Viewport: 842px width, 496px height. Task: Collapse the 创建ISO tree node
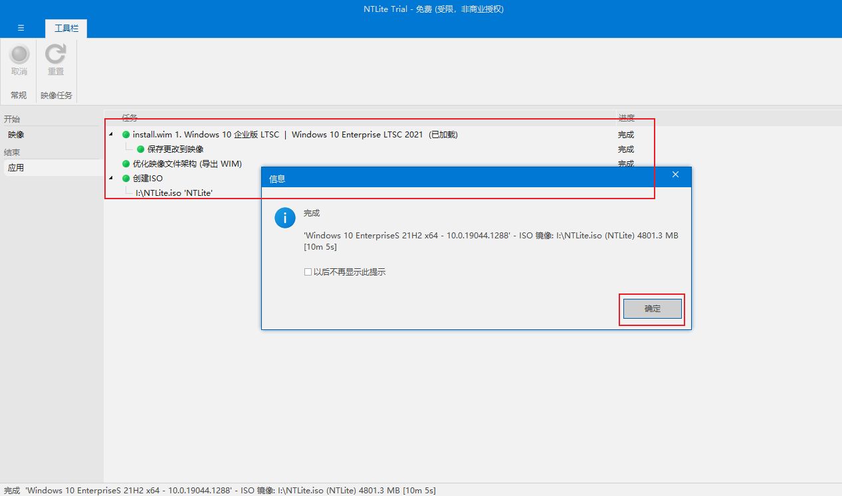[x=111, y=179]
